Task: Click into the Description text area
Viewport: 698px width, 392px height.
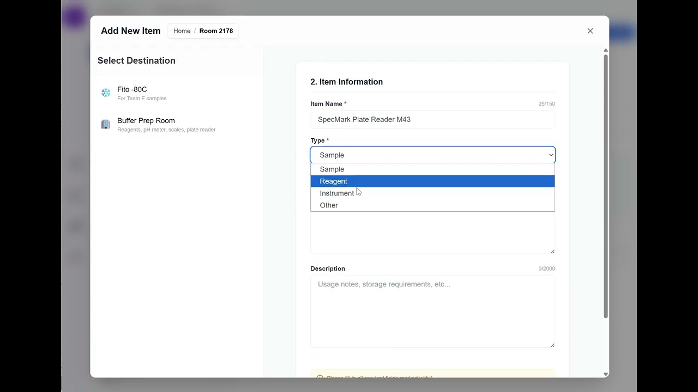Action: click(432, 311)
